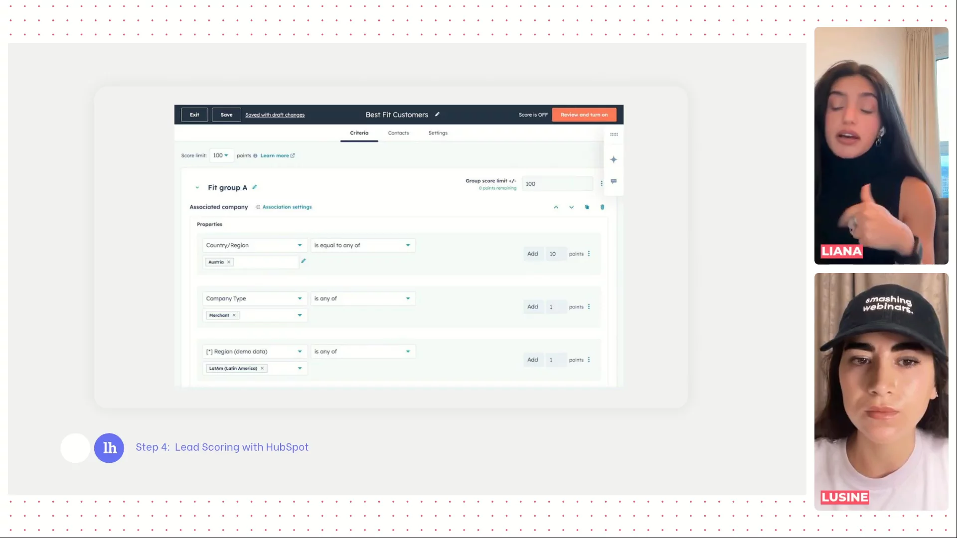
Task: Move Associated company section up with arrow
Action: click(x=556, y=207)
